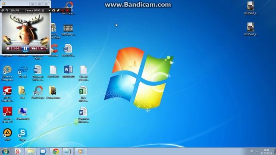276x155 pixels.
Task: Take a screenshot with Bandicam camera icon
Action: click(x=53, y=10)
